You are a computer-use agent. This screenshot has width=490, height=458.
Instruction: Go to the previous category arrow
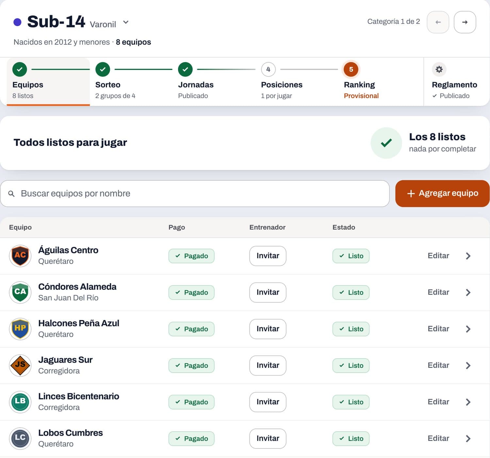438,22
